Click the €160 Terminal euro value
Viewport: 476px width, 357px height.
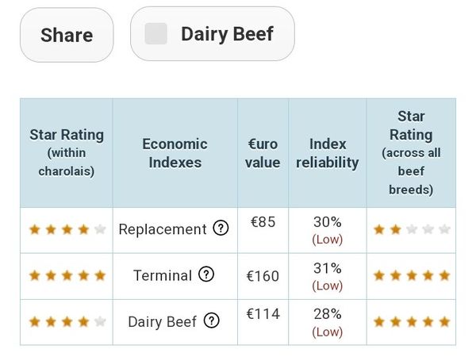(263, 276)
